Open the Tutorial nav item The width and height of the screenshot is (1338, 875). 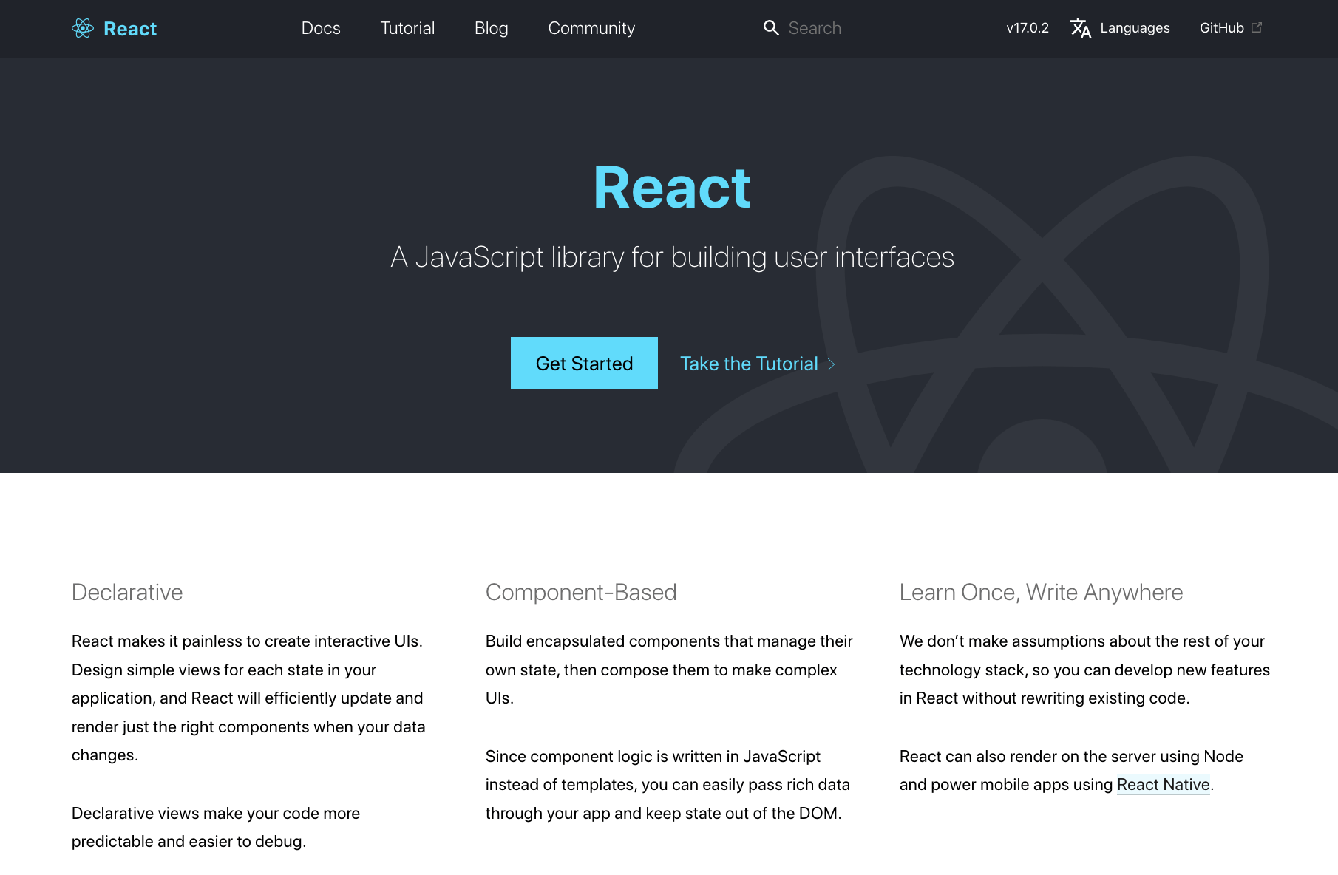pos(407,28)
